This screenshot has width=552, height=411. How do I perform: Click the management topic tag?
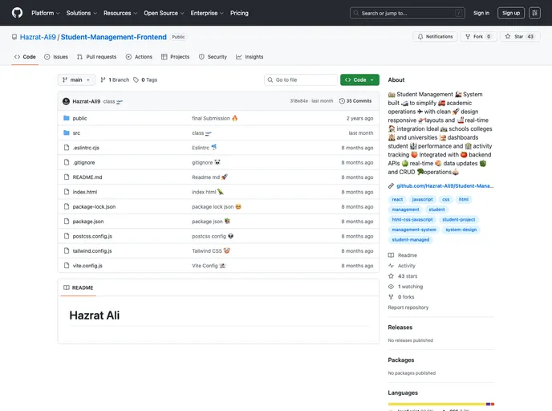coord(405,210)
